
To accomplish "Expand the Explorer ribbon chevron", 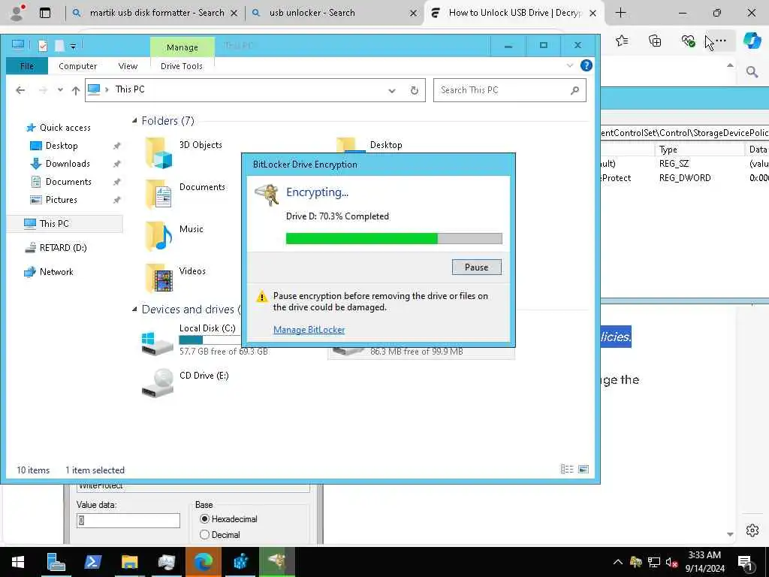I will click(570, 65).
